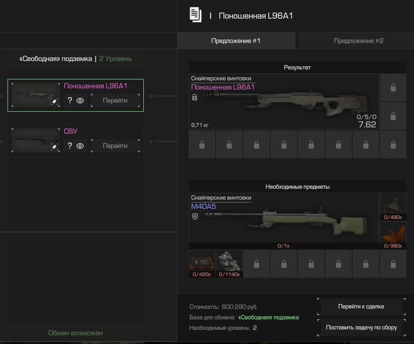Click the pink Поношенная L96A1 name in the list
Viewport: 414px width, 344px height.
[x=95, y=86]
